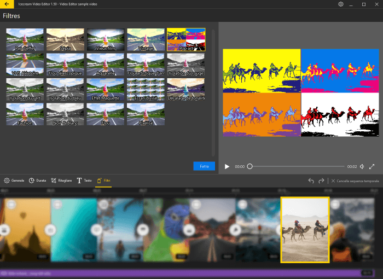Open settings via the gear icon
The image size is (383, 279).
(x=341, y=4)
